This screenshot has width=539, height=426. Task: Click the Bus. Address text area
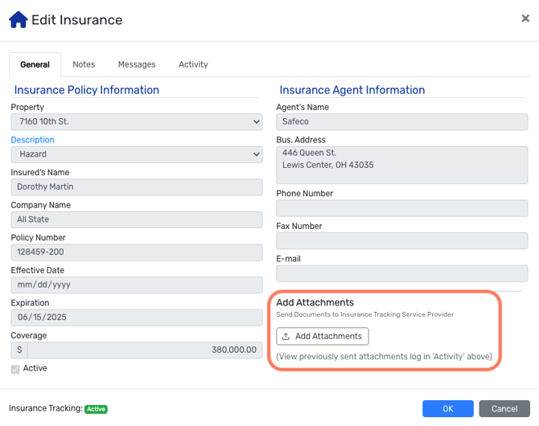click(x=402, y=165)
